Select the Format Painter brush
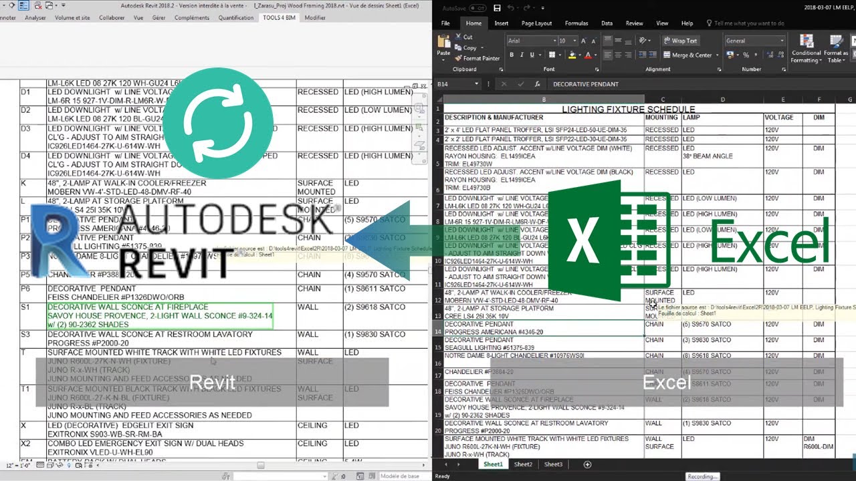 477,58
